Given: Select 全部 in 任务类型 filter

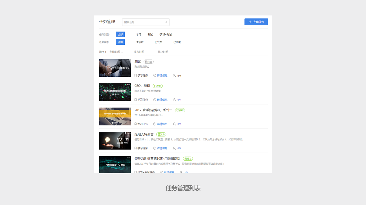Looking at the screenshot, I should coord(120,35).
